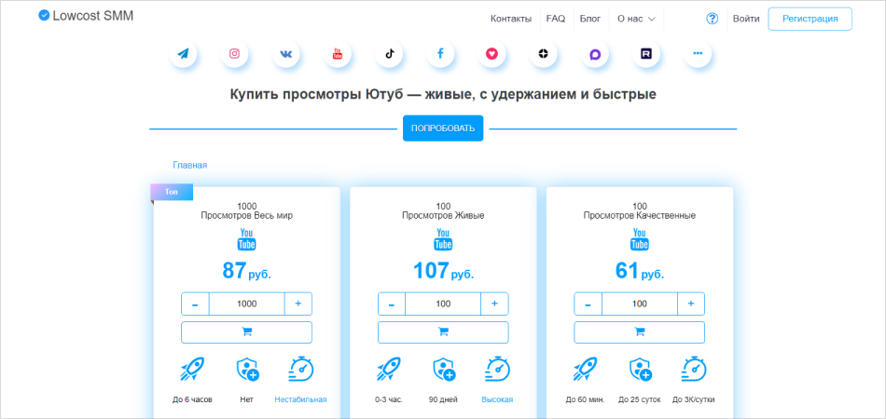Click the 87 руб. price
Screen dimensions: 886x419
pos(246,271)
